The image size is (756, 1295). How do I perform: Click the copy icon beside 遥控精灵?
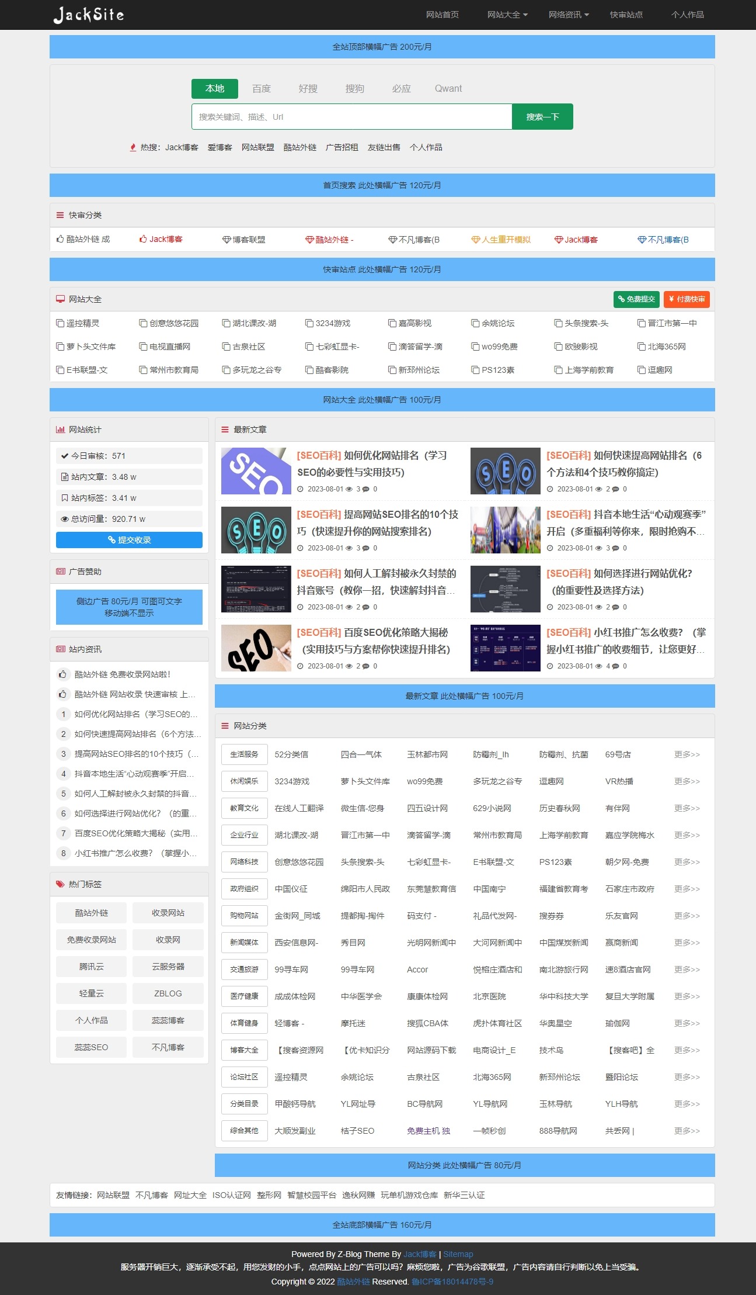60,323
